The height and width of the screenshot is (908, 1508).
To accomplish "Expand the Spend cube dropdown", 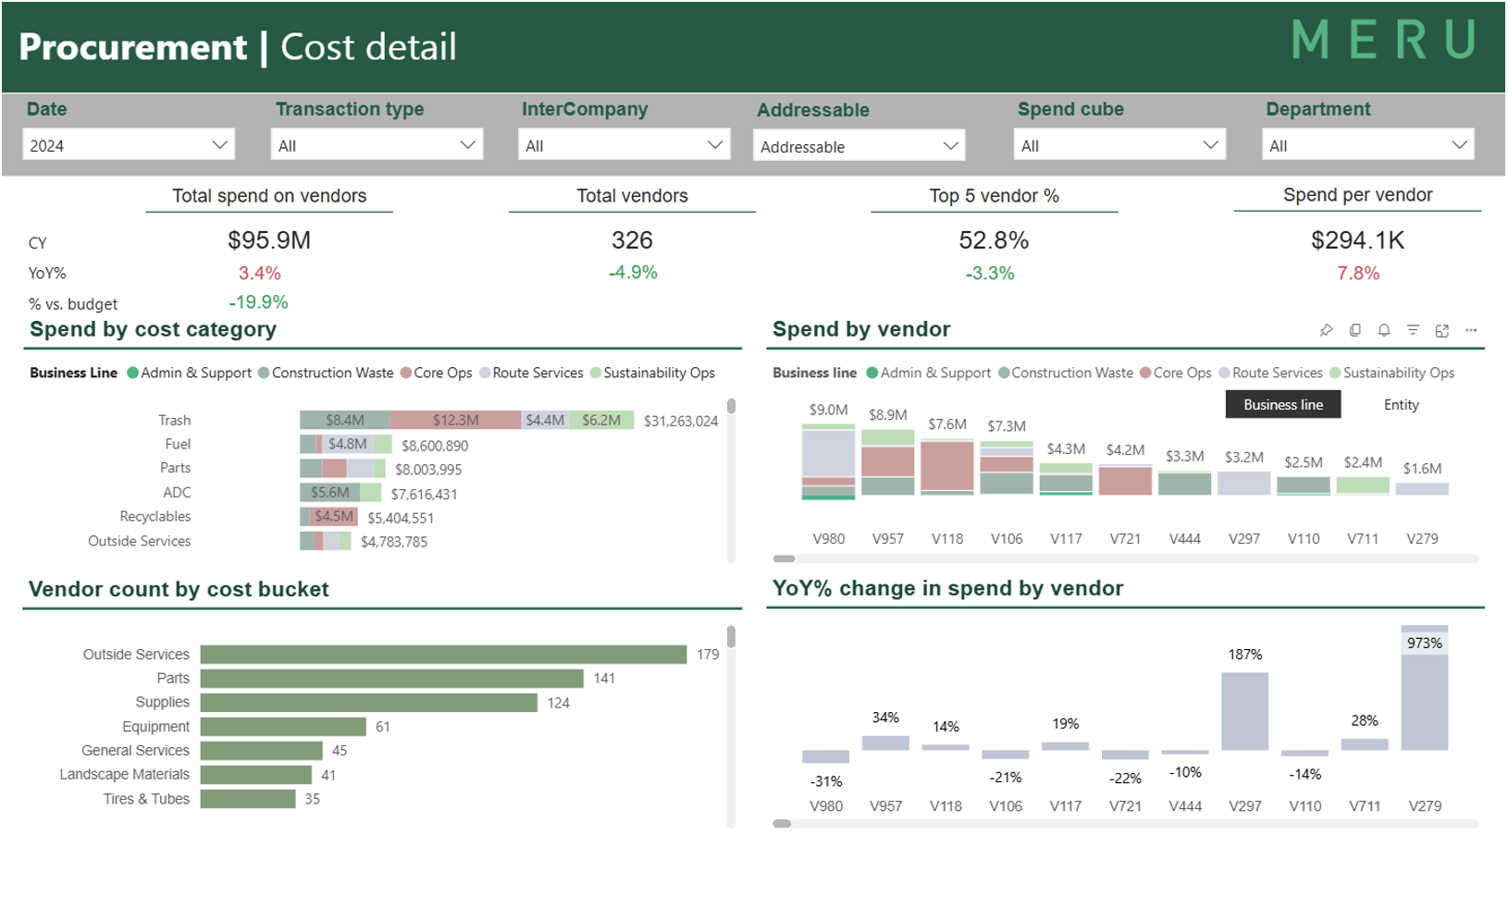I will click(1119, 145).
